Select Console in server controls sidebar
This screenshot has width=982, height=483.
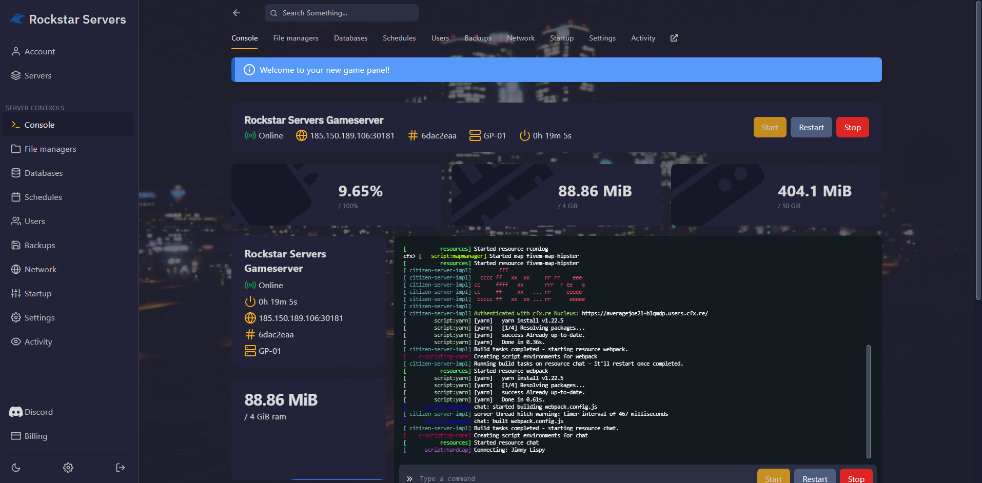click(68, 125)
